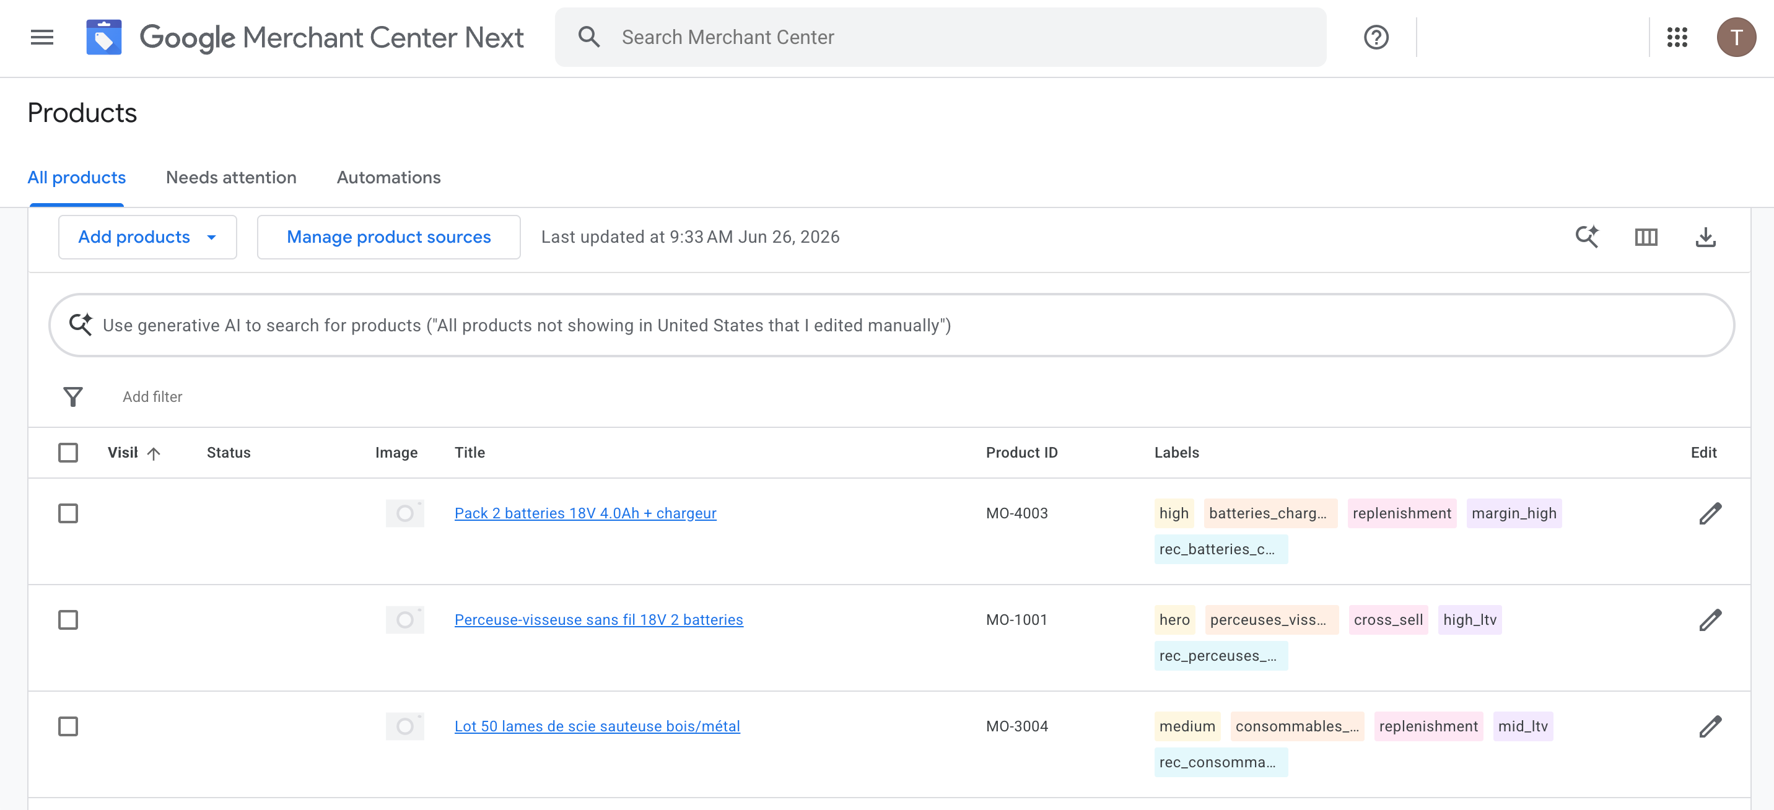
Task: Click the Google Merchant Center Next title
Action: (x=331, y=37)
